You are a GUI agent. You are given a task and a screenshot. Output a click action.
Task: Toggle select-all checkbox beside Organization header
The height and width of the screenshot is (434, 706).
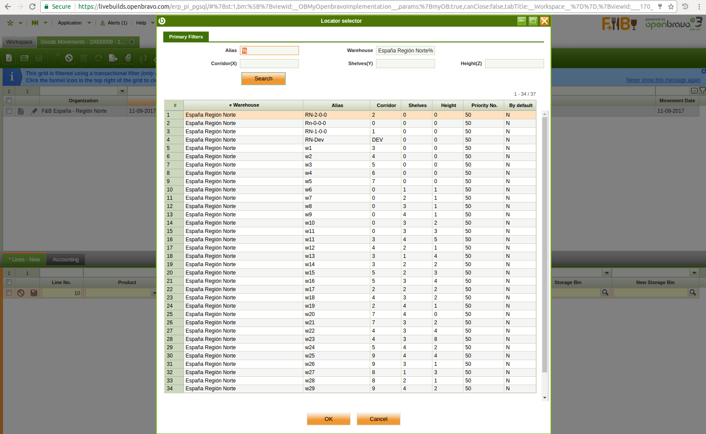point(9,101)
